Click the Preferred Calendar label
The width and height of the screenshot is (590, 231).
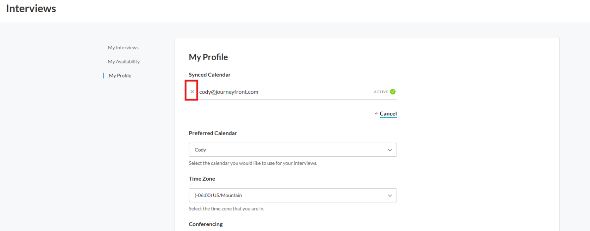coord(213,133)
